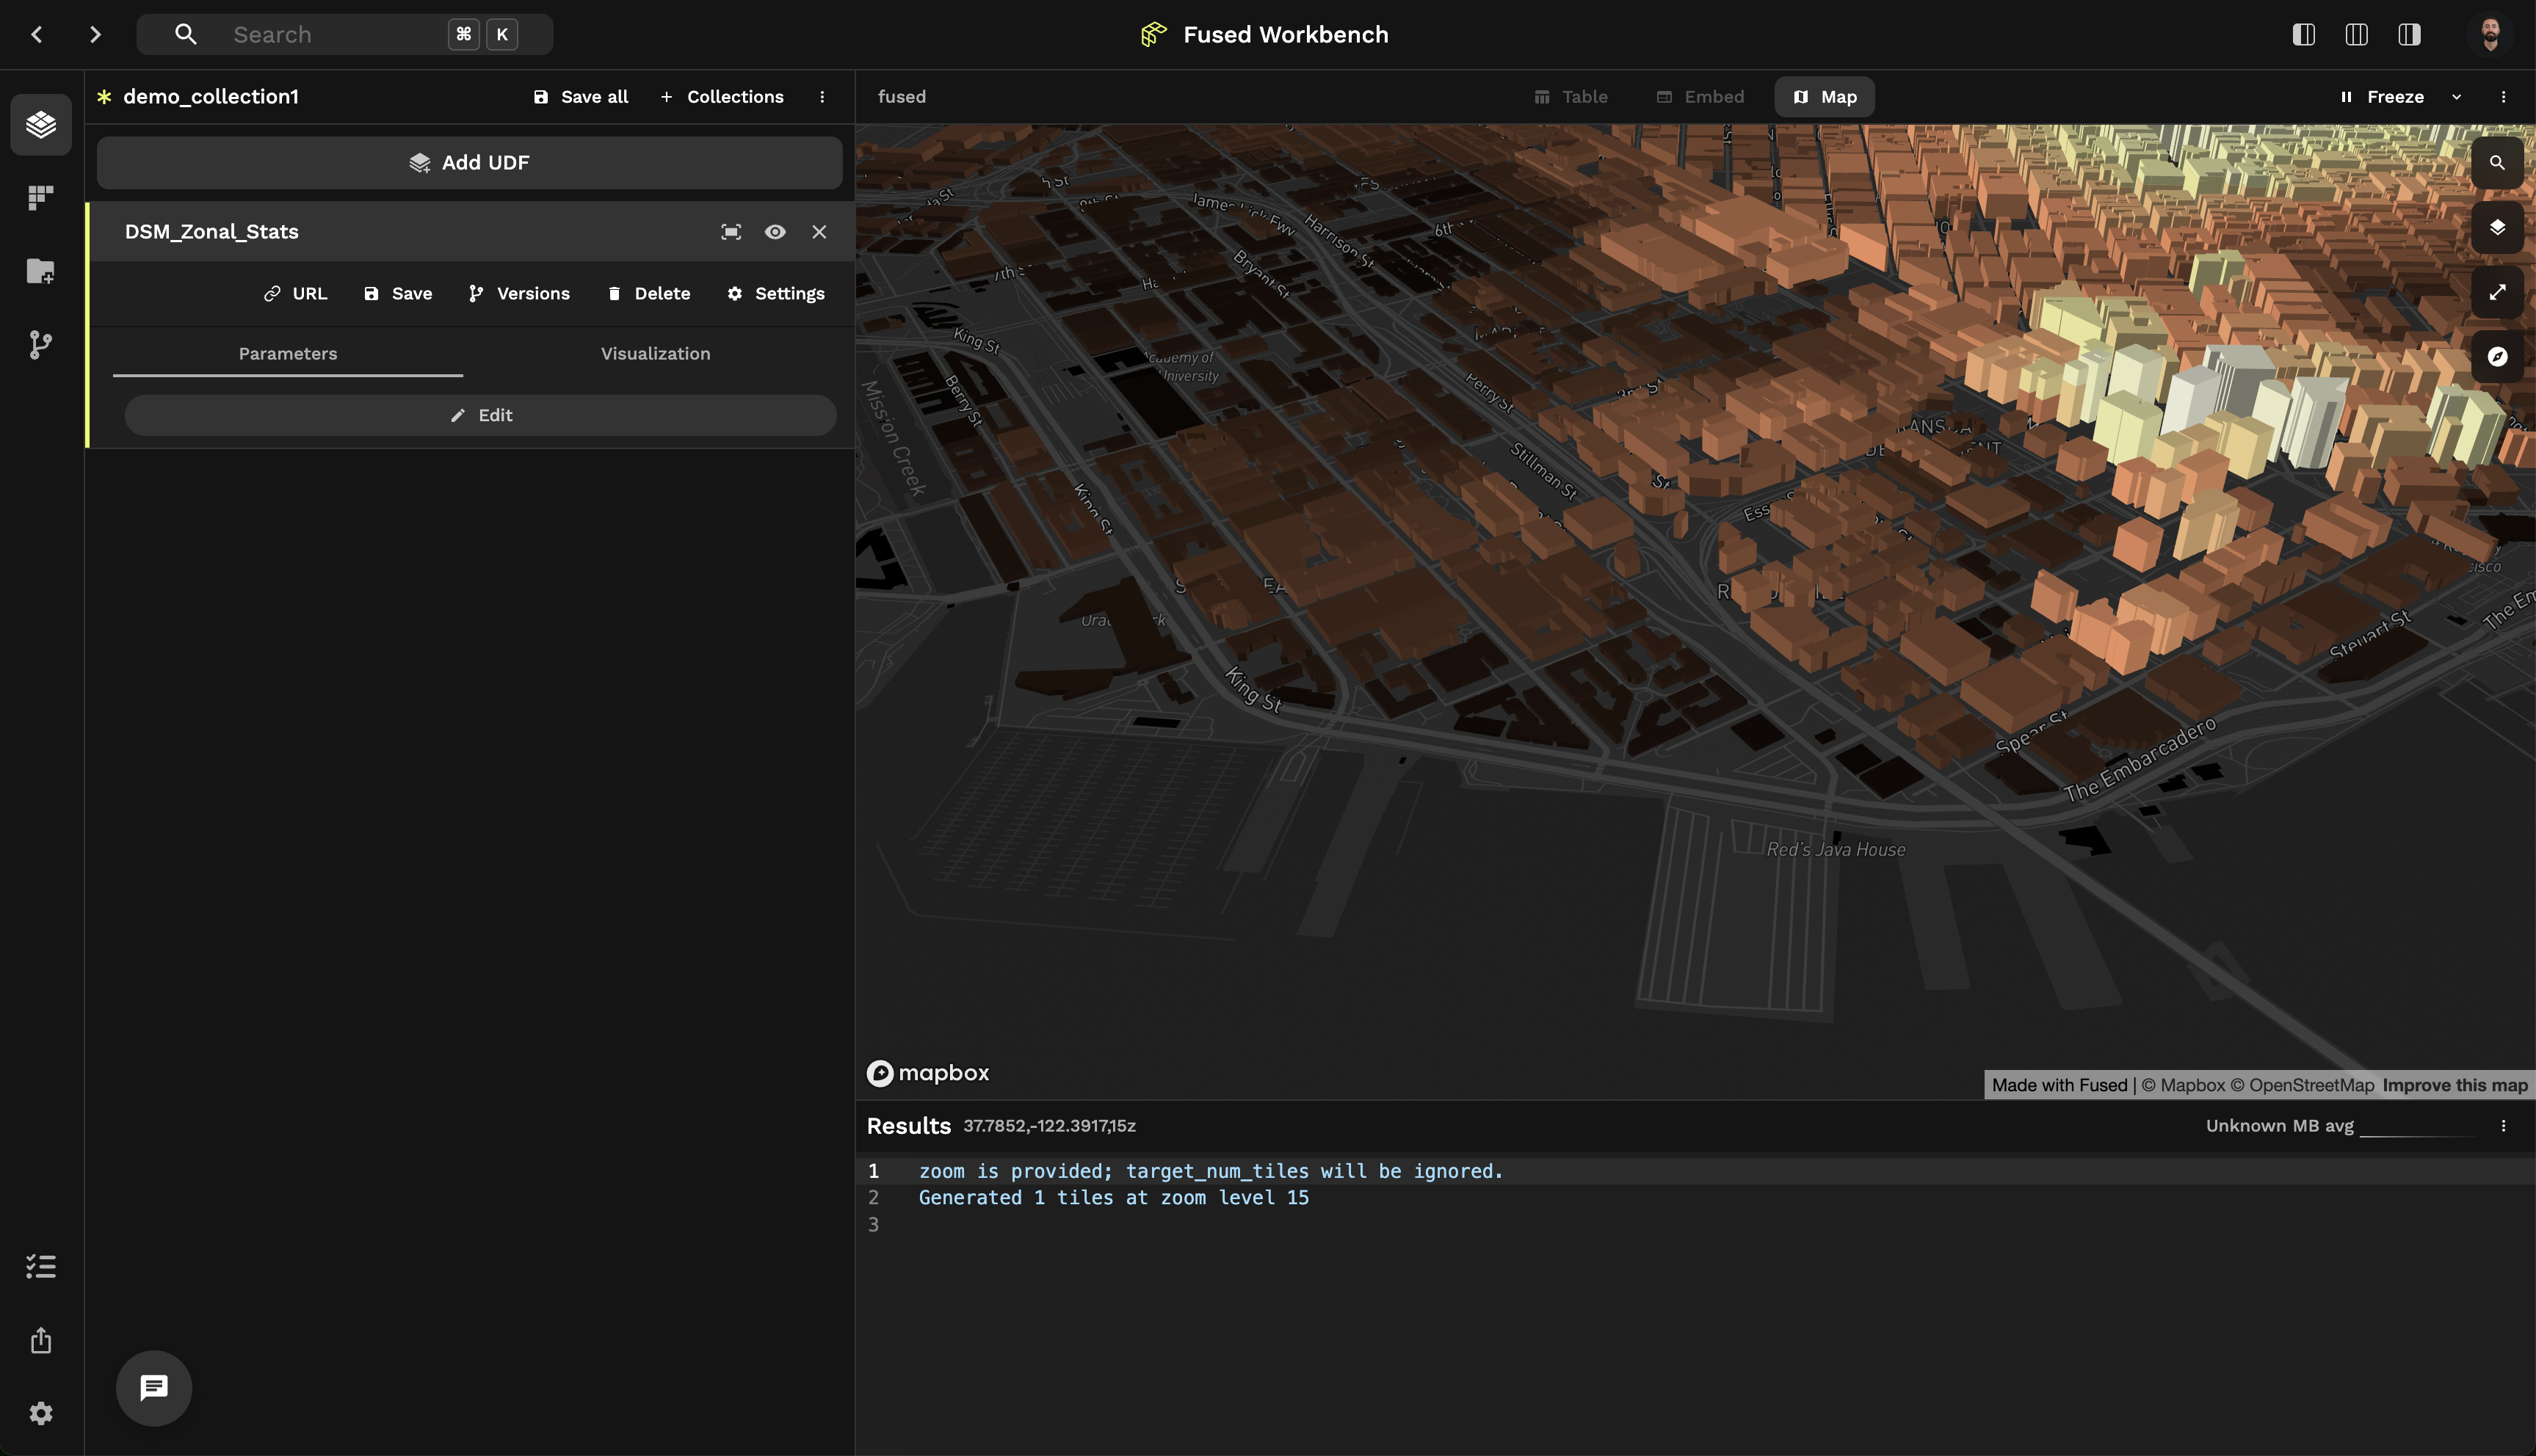This screenshot has width=2536, height=1456.
Task: Toggle visibility of DSM_Zonal_Stats layer
Action: tap(775, 232)
